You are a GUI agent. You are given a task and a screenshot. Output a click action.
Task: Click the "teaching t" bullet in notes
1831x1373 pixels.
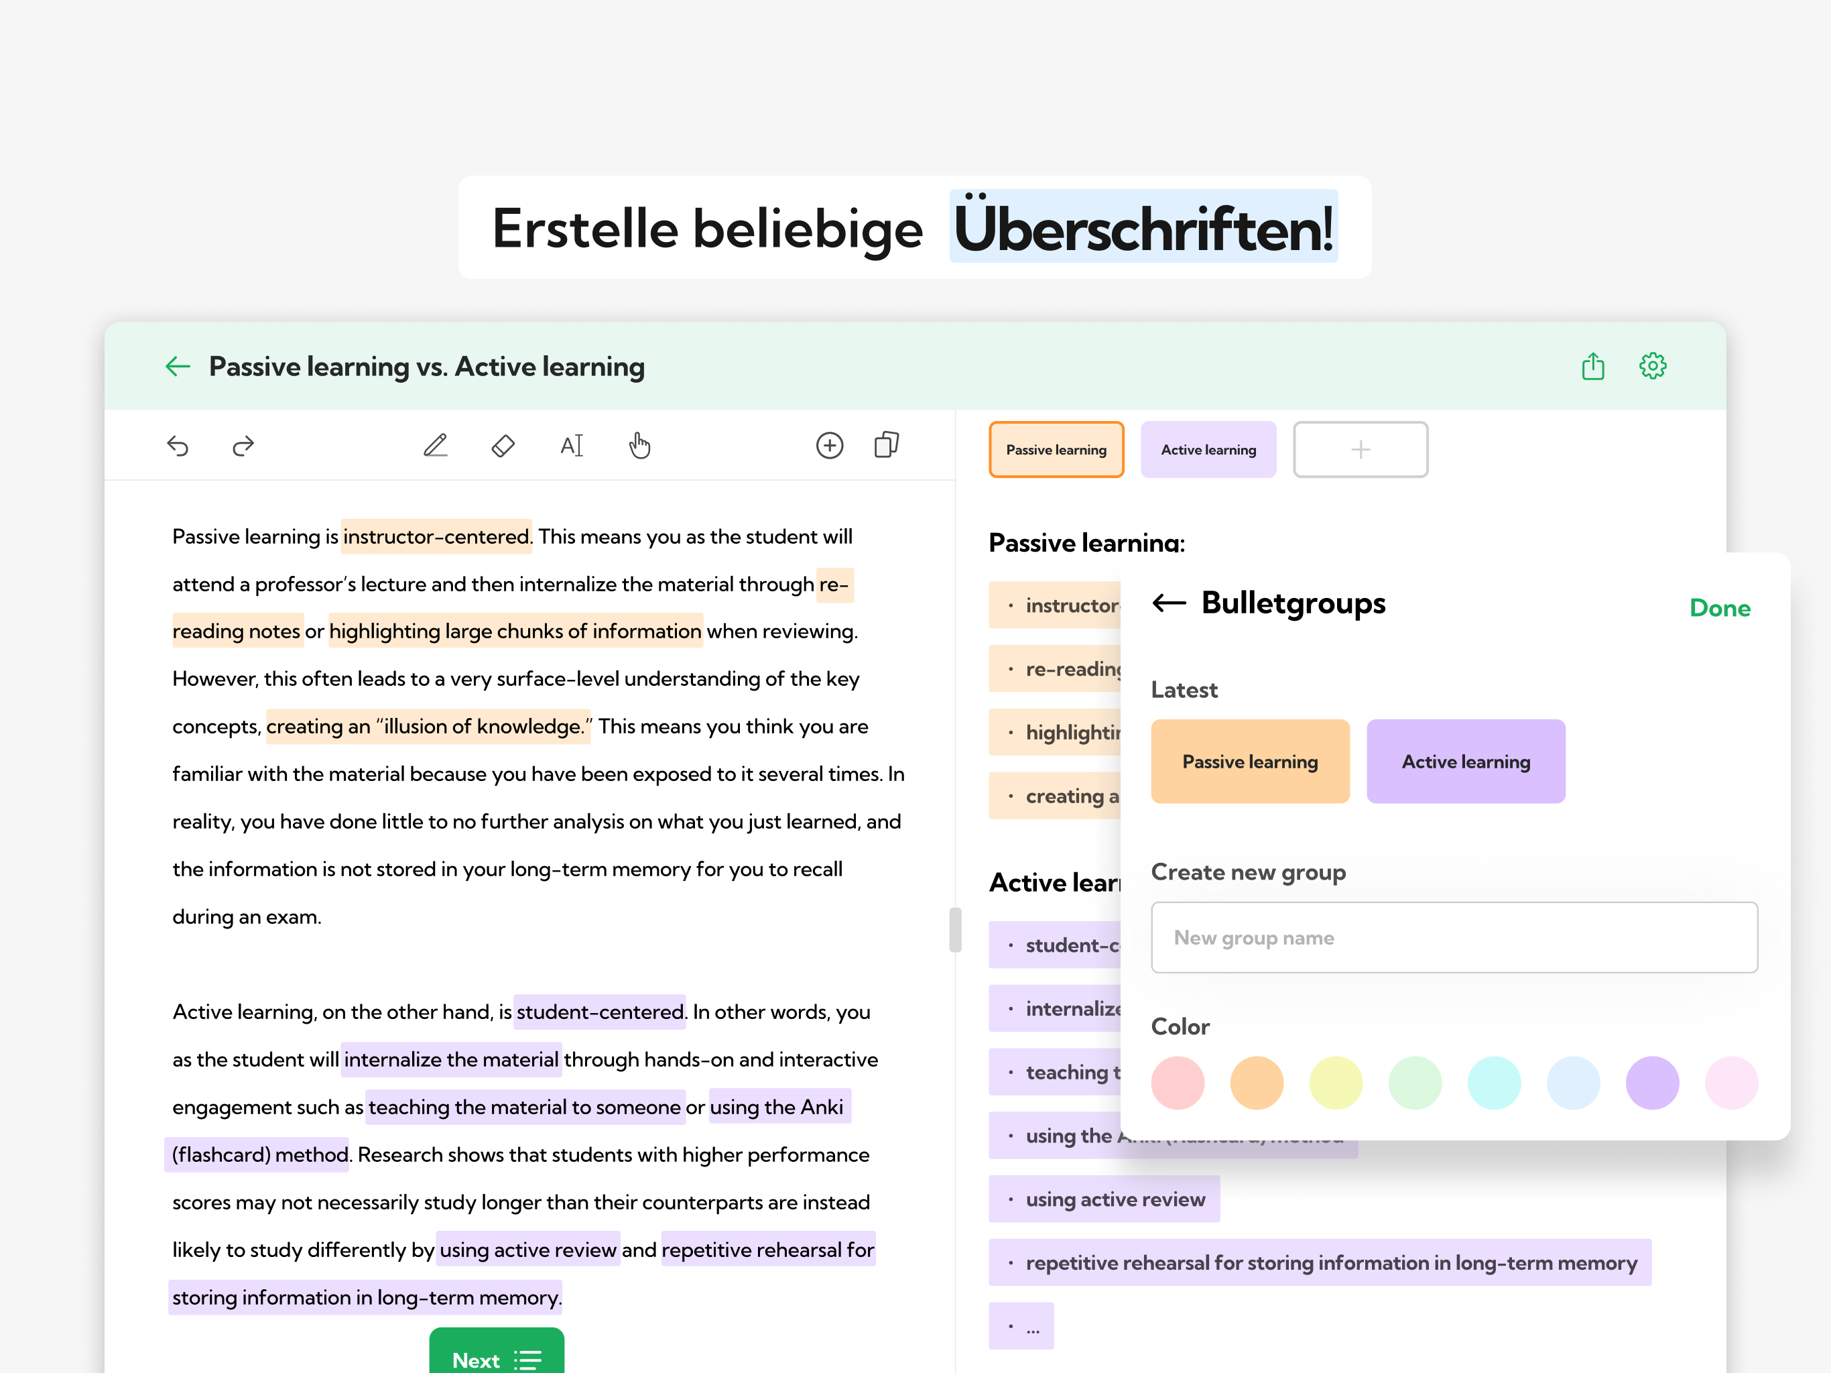coord(1056,1073)
